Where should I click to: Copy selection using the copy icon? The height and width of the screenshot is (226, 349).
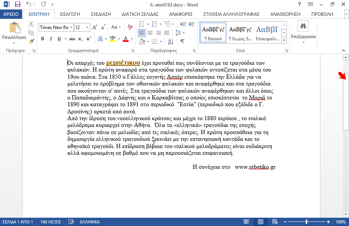31,32
